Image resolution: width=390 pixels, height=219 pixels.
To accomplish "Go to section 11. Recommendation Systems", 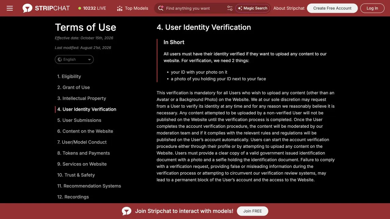I will coord(89,186).
